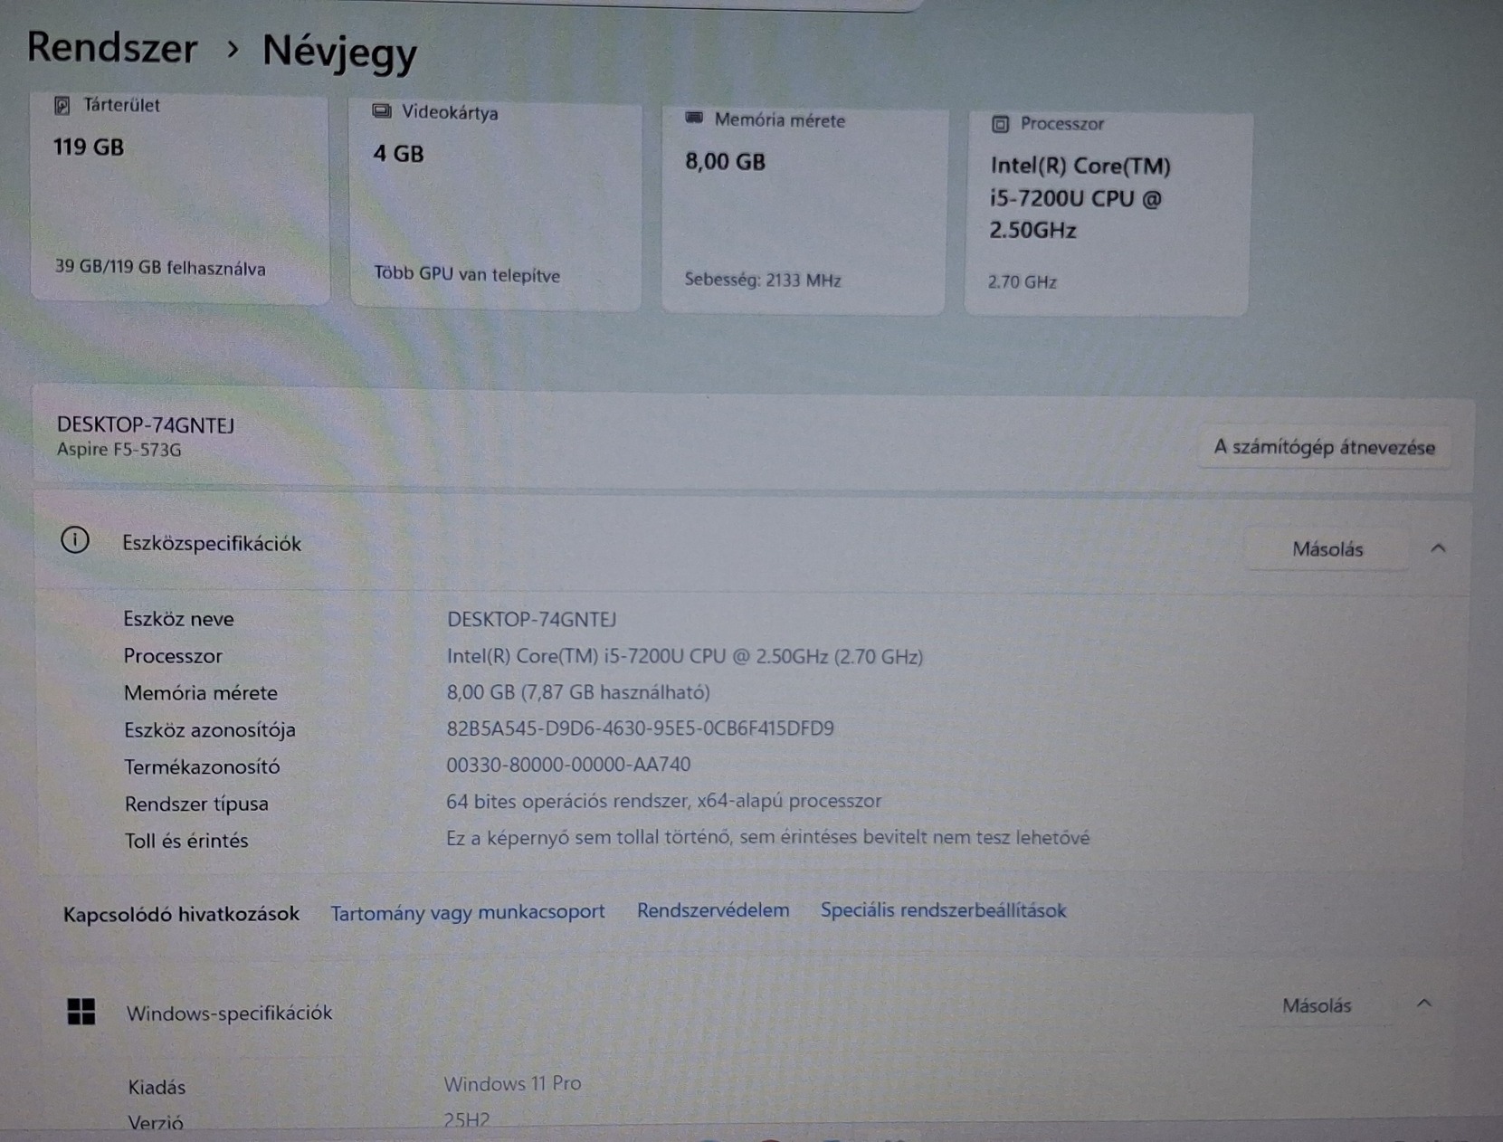Click the Kiadás label
This screenshot has width=1503, height=1142.
point(157,1087)
